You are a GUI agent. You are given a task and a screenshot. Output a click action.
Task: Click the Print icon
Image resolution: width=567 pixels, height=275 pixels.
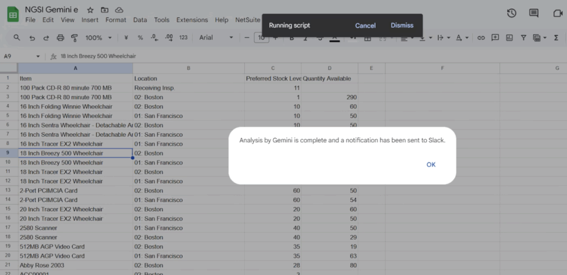(60, 38)
